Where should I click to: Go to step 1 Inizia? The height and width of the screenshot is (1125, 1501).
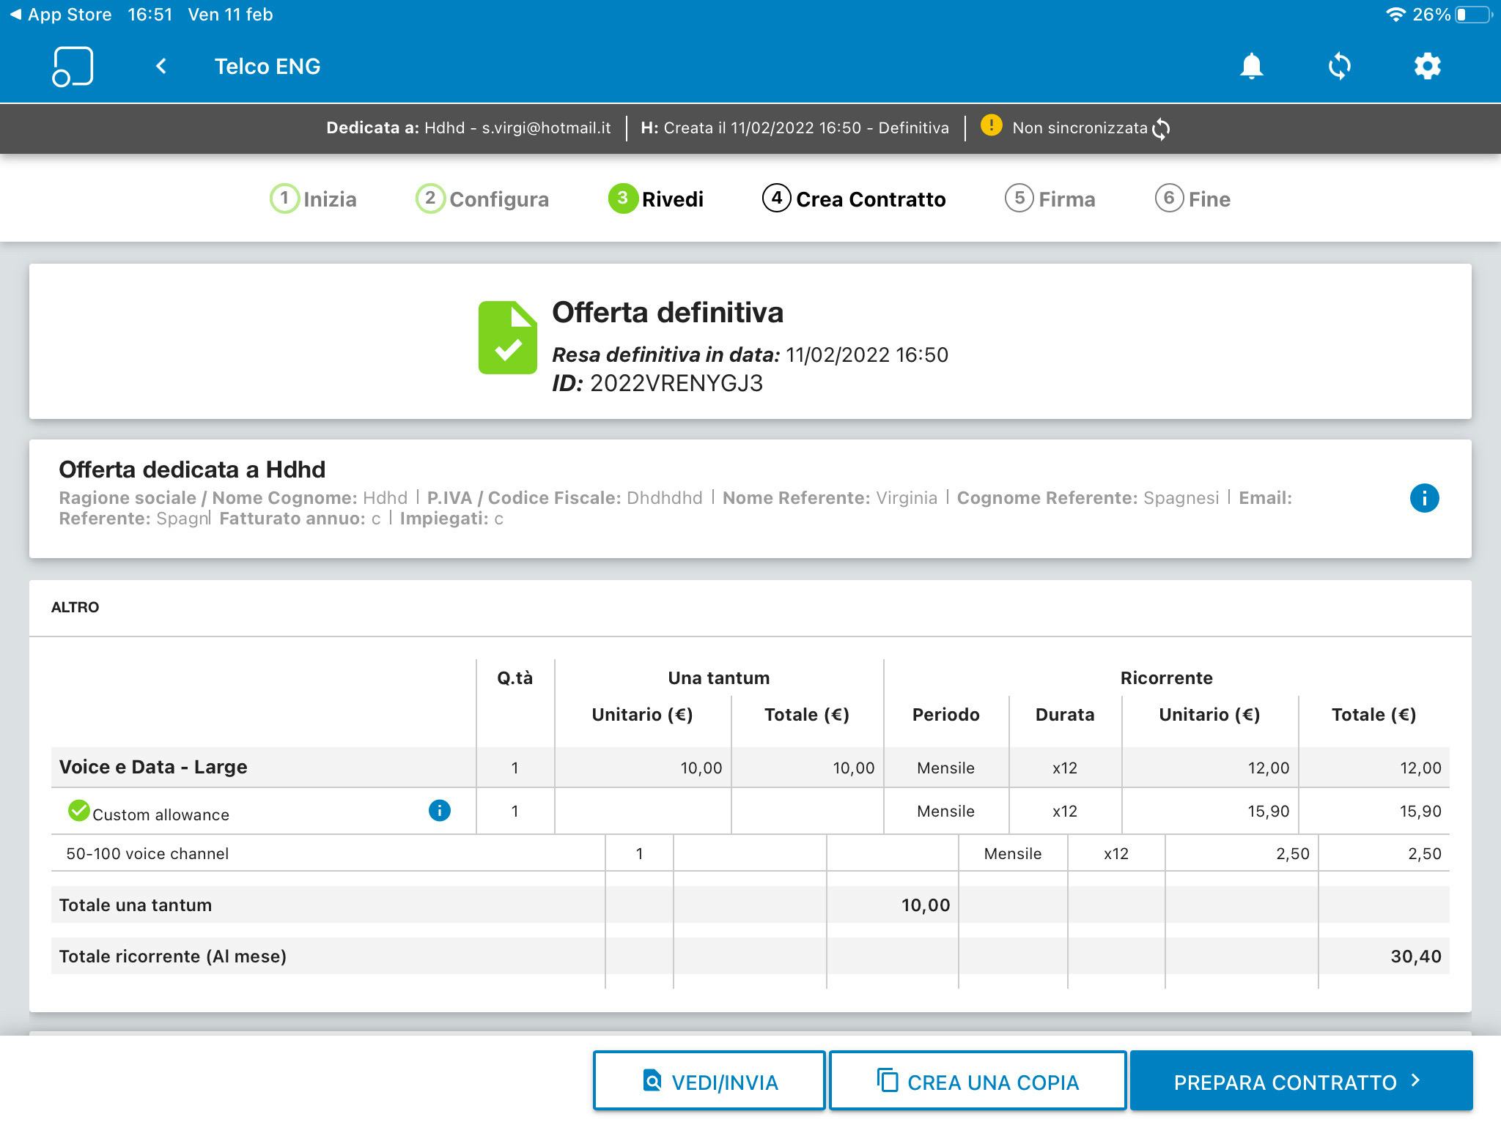314,198
